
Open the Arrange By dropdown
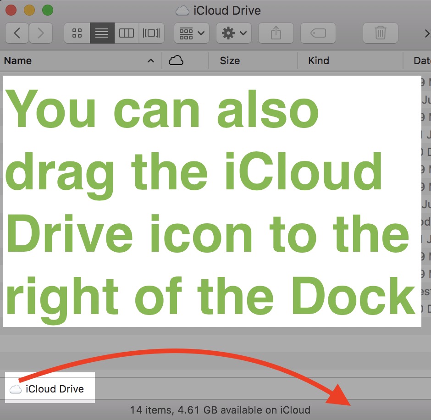point(191,33)
